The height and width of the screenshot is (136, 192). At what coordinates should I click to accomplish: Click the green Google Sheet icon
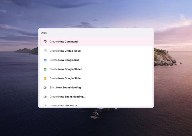click(45, 69)
